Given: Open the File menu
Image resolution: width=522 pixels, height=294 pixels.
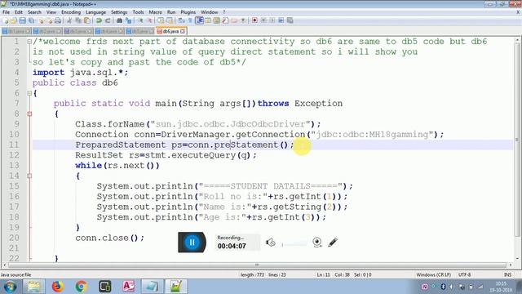Looking at the screenshot, I should [6, 12].
